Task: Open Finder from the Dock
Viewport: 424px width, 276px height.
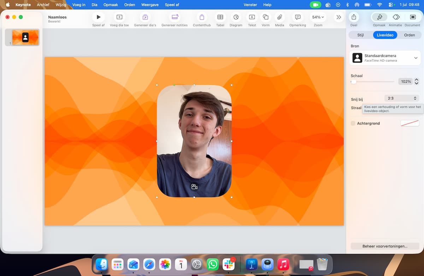Action: [102, 264]
